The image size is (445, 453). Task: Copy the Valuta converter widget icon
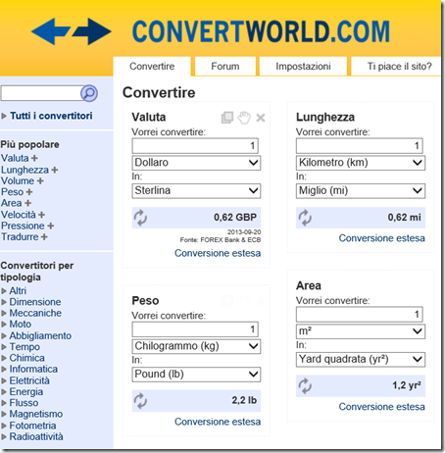point(227,118)
